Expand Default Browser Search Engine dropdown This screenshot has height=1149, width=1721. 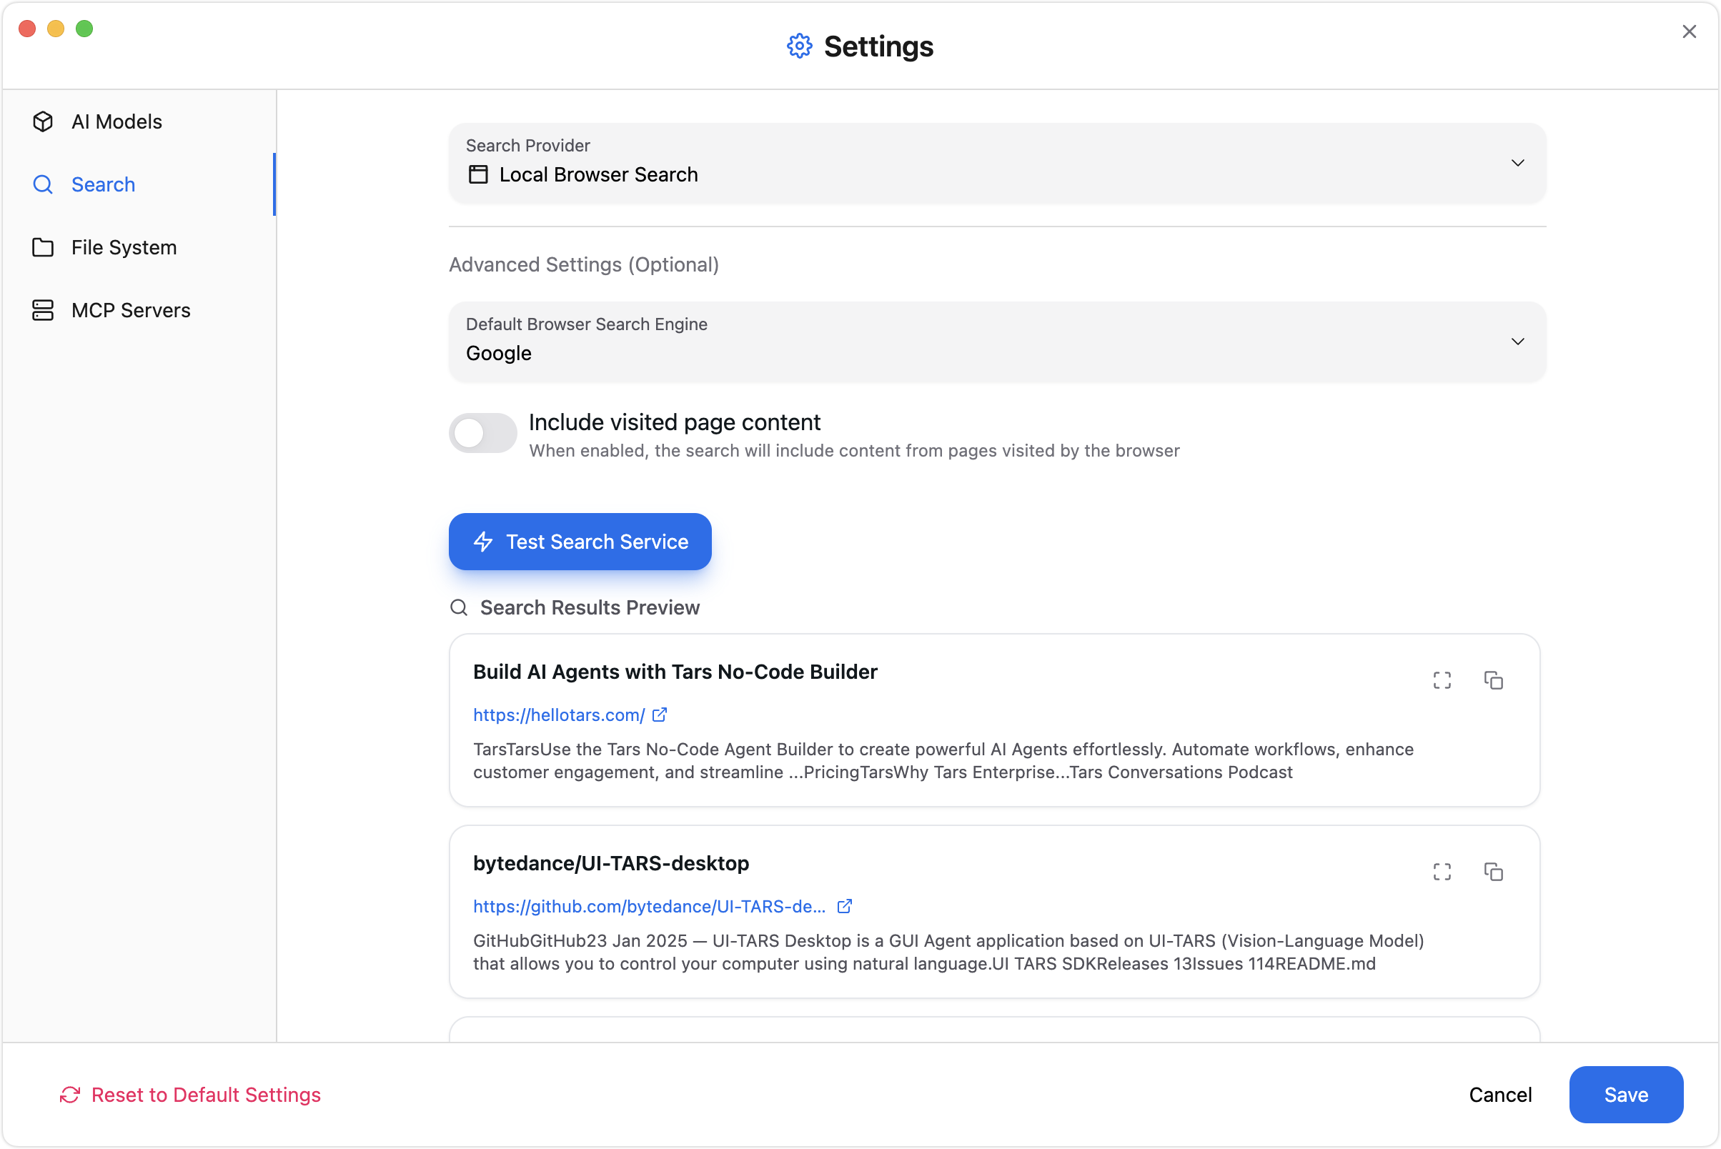tap(997, 342)
